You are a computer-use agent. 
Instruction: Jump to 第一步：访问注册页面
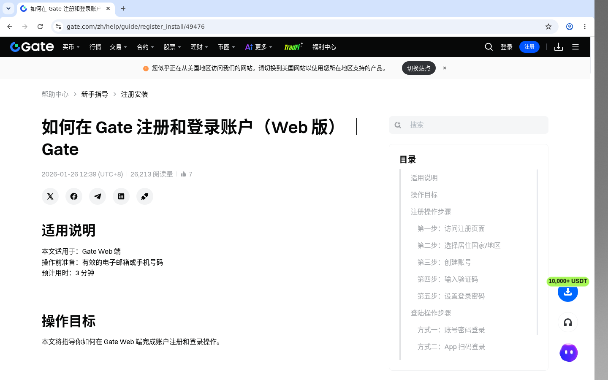(x=451, y=228)
